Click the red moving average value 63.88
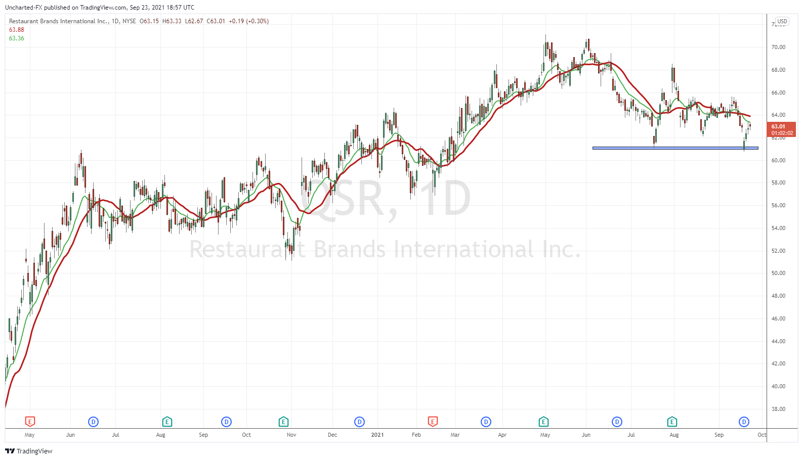This screenshot has height=460, width=803. pyautogui.click(x=16, y=30)
